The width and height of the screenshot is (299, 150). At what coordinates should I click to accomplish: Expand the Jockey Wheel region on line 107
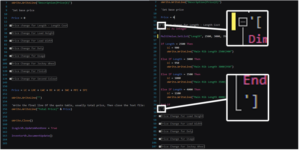160,146
